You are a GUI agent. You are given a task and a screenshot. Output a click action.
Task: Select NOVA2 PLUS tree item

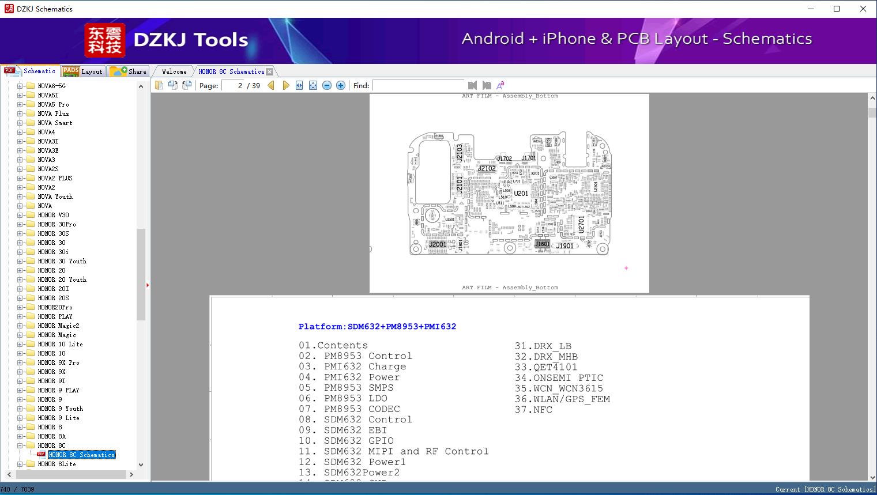click(55, 178)
